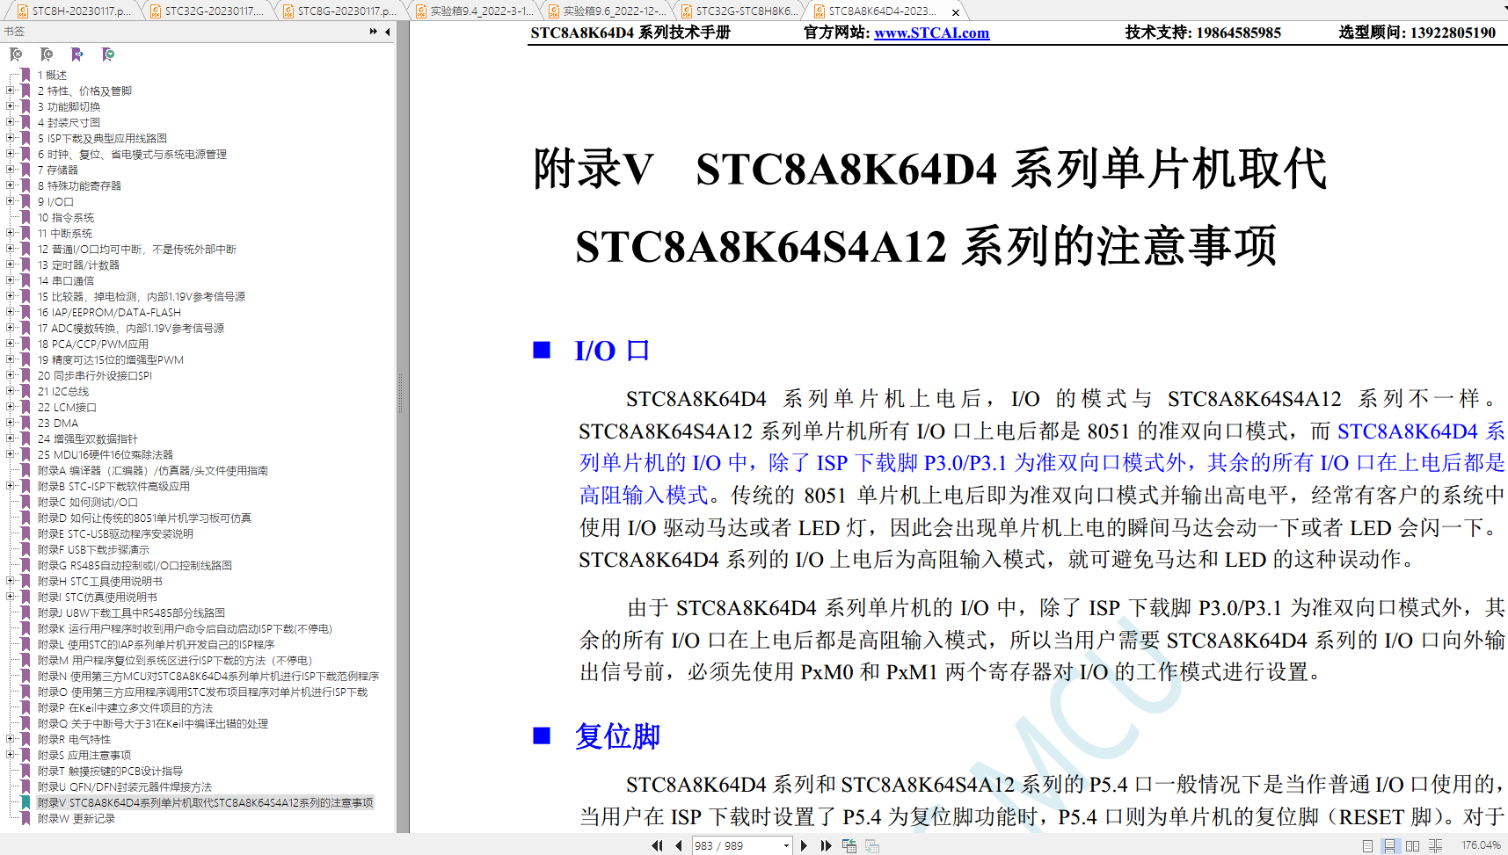1508x855 pixels.
Task: Click the bookmark with blue arrow icon
Action: pos(77,54)
